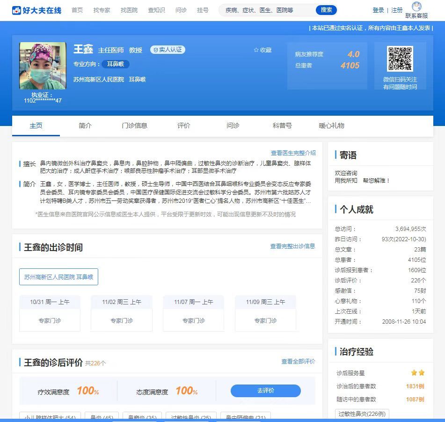Click the 联系客服 support icon
The height and width of the screenshot is (422, 445).
416,7
